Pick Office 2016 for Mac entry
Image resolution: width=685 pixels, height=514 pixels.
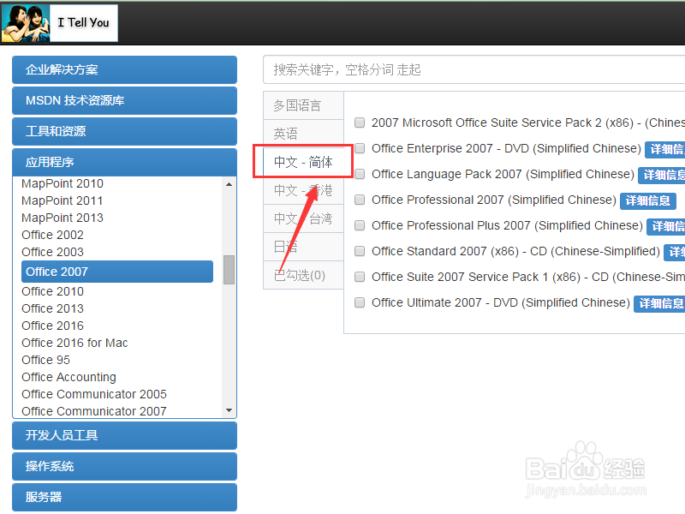point(74,343)
